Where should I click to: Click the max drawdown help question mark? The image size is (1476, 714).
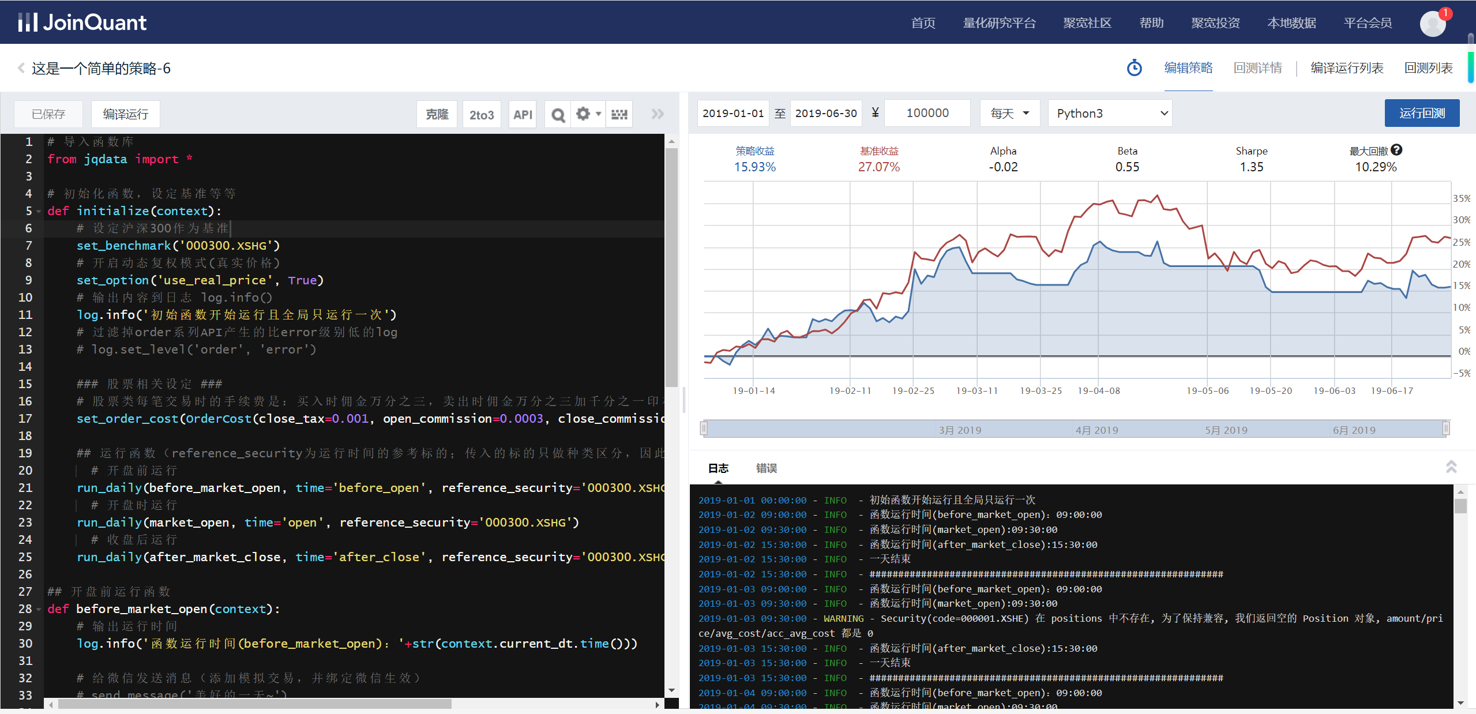(1396, 149)
